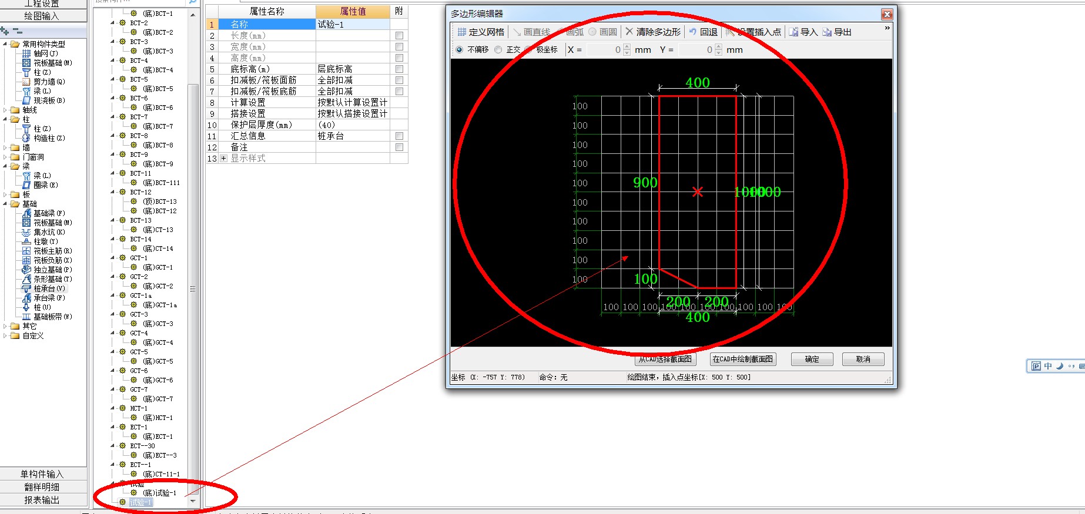
Task: Toggle Chinese input mode 中 icon
Action: coord(1048,366)
